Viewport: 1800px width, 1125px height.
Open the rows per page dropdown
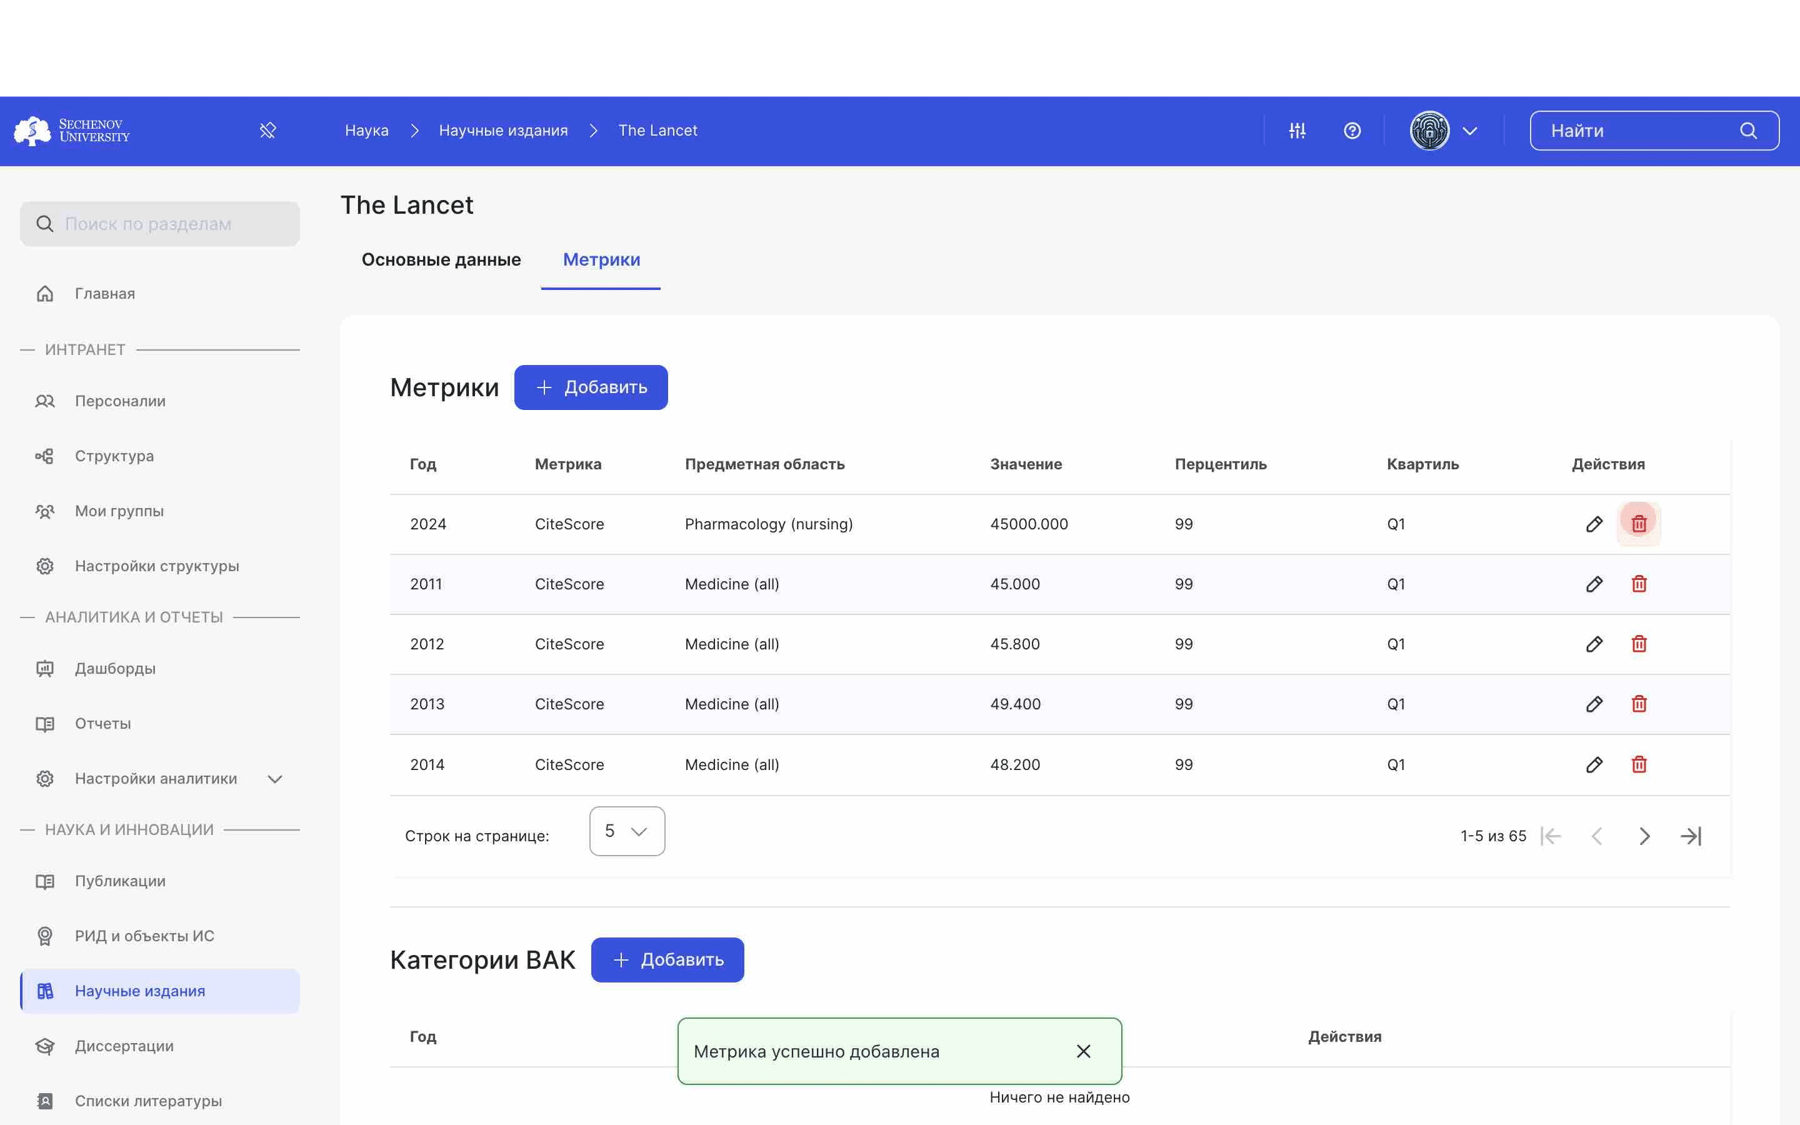(x=627, y=831)
